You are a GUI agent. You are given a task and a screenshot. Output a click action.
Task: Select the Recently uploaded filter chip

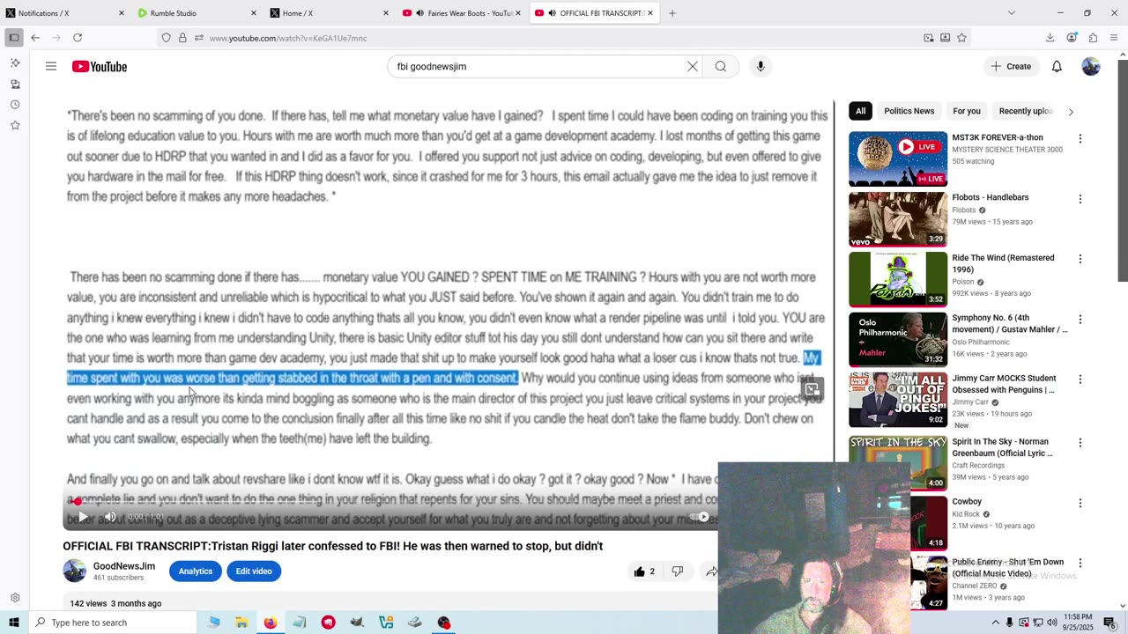1025,111
